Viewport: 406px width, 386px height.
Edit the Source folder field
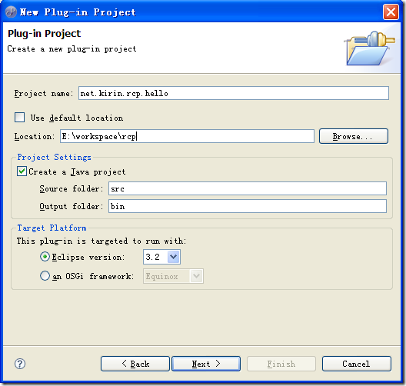pyautogui.click(x=248, y=188)
